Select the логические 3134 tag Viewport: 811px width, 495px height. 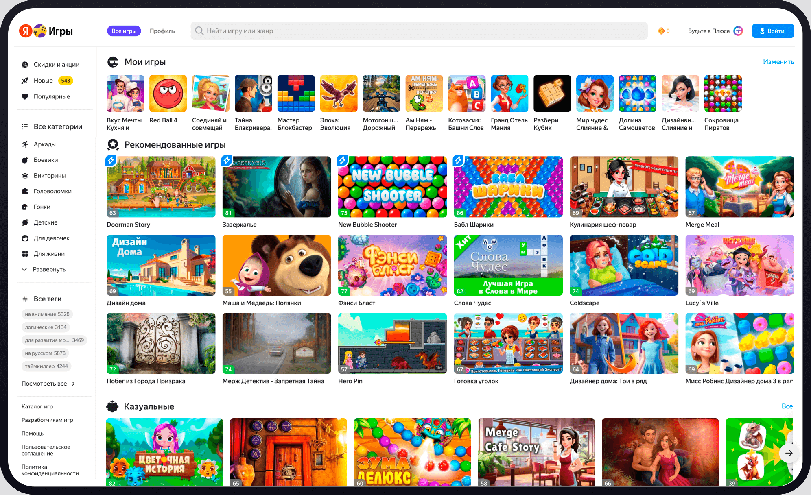[46, 327]
